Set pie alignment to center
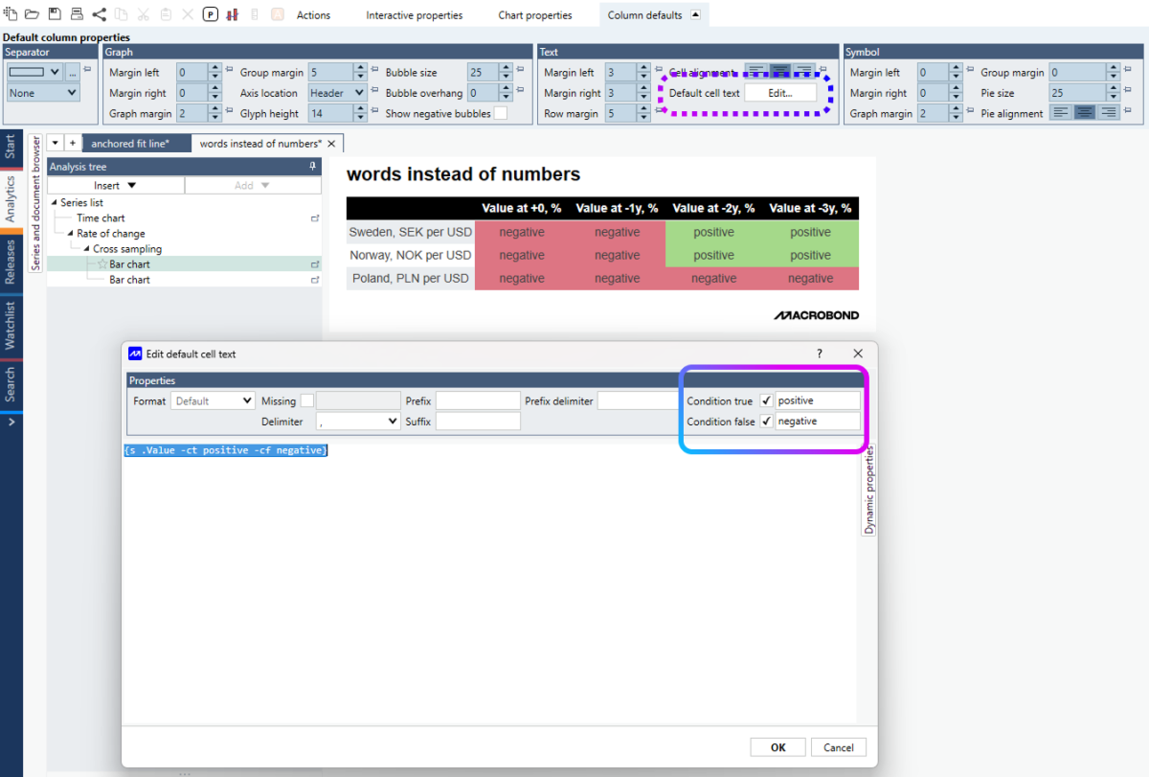Viewport: 1149px width, 777px height. coord(1085,113)
